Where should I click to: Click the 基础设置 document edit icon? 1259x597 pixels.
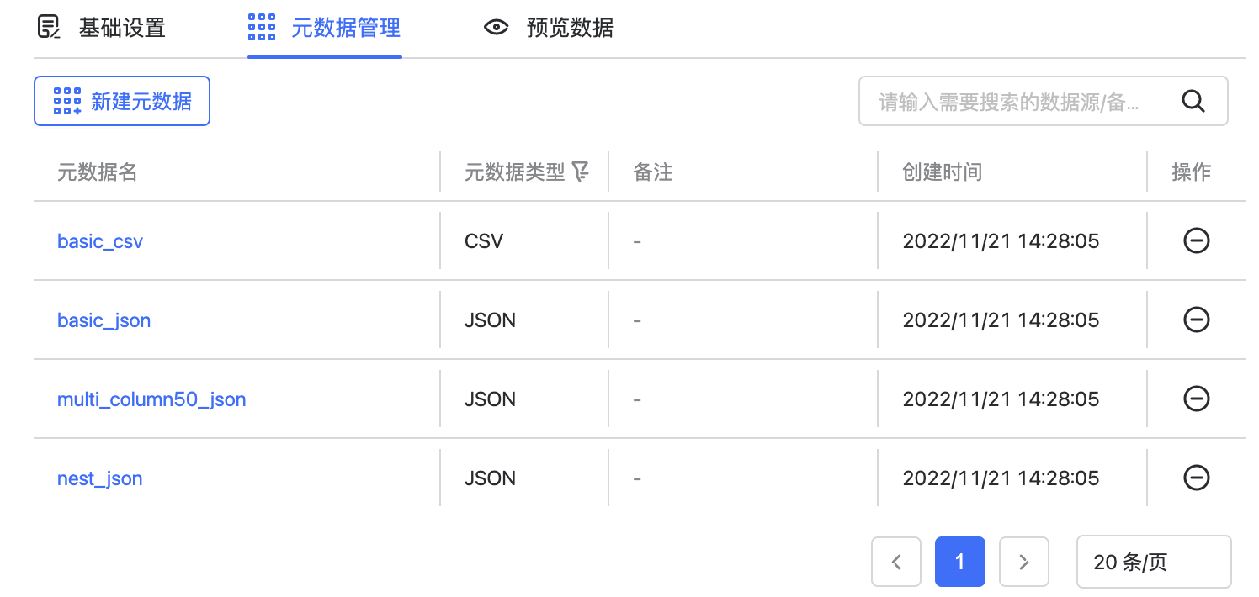click(50, 28)
